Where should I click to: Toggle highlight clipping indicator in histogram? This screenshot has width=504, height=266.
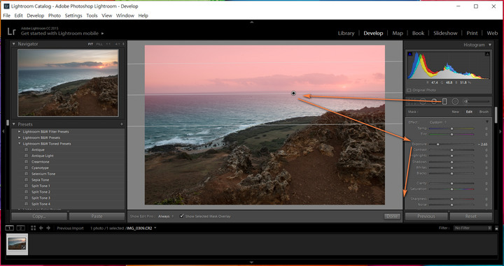tap(487, 54)
